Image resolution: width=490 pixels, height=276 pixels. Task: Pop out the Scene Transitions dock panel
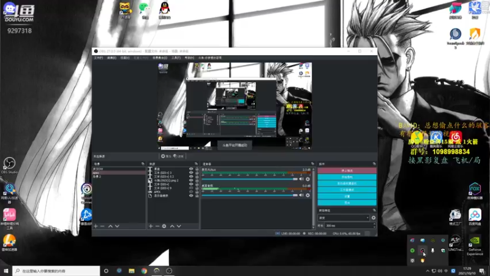click(374, 210)
